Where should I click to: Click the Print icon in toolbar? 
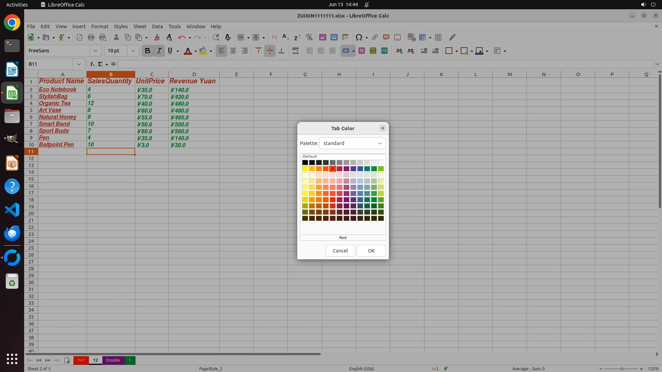coord(91,38)
